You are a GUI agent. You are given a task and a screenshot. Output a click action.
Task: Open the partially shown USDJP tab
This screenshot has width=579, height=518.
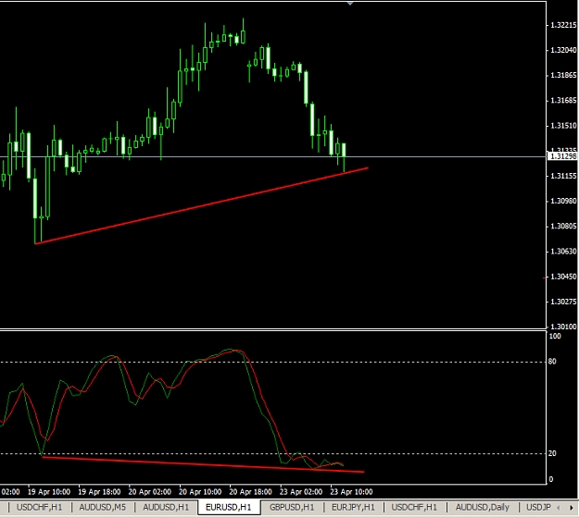point(538,507)
